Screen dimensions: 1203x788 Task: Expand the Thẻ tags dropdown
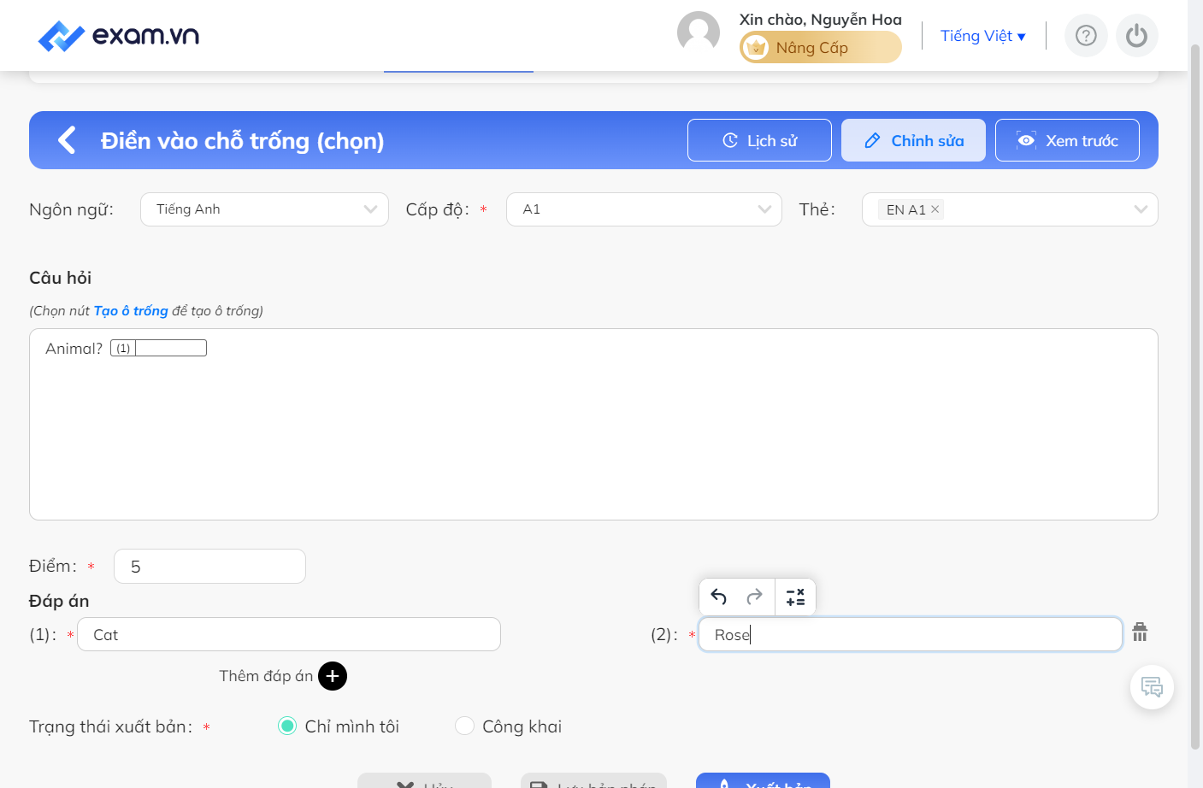[1010, 209]
